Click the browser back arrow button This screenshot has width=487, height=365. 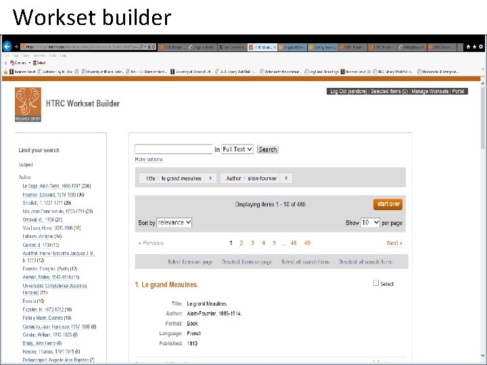[7, 47]
